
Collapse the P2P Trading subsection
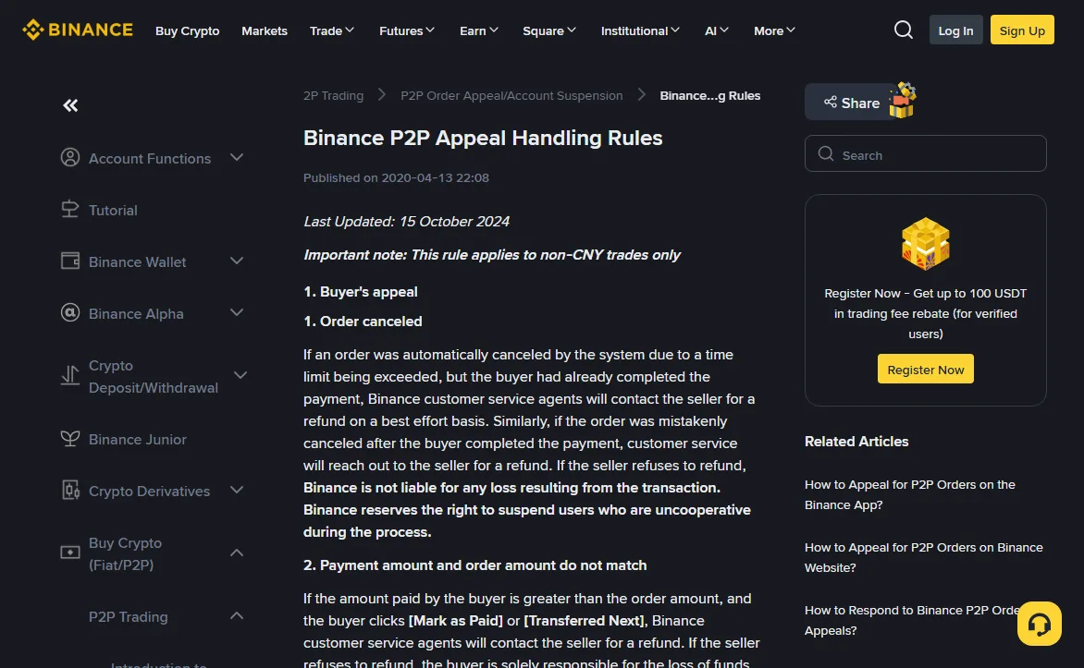click(x=237, y=615)
